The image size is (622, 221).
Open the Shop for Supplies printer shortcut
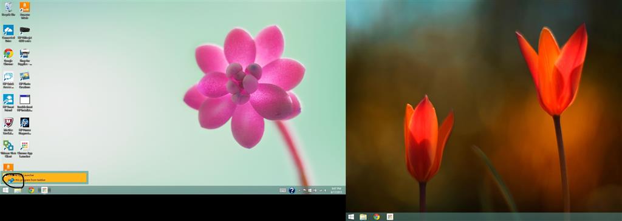(x=24, y=56)
